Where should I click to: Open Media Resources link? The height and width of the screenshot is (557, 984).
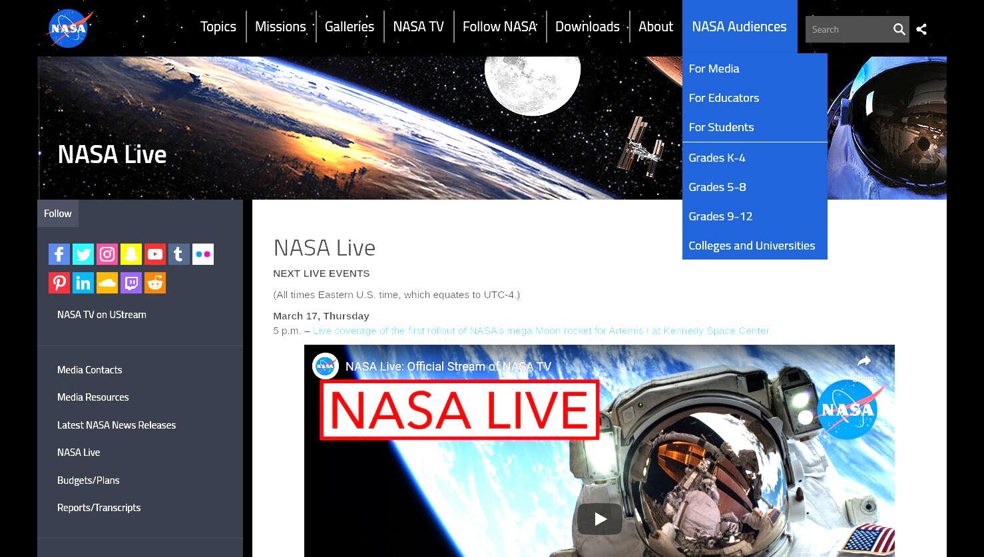(x=93, y=397)
